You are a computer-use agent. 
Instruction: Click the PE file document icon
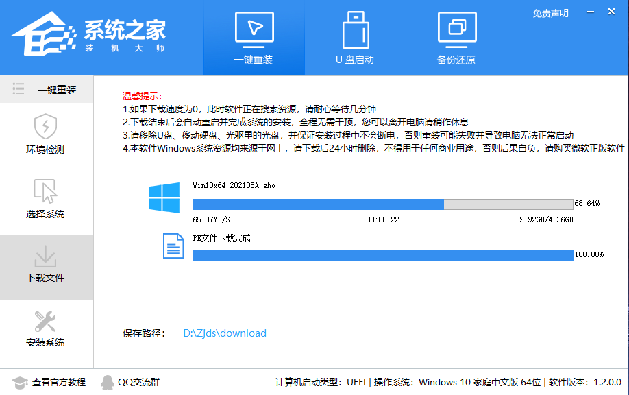click(x=173, y=246)
